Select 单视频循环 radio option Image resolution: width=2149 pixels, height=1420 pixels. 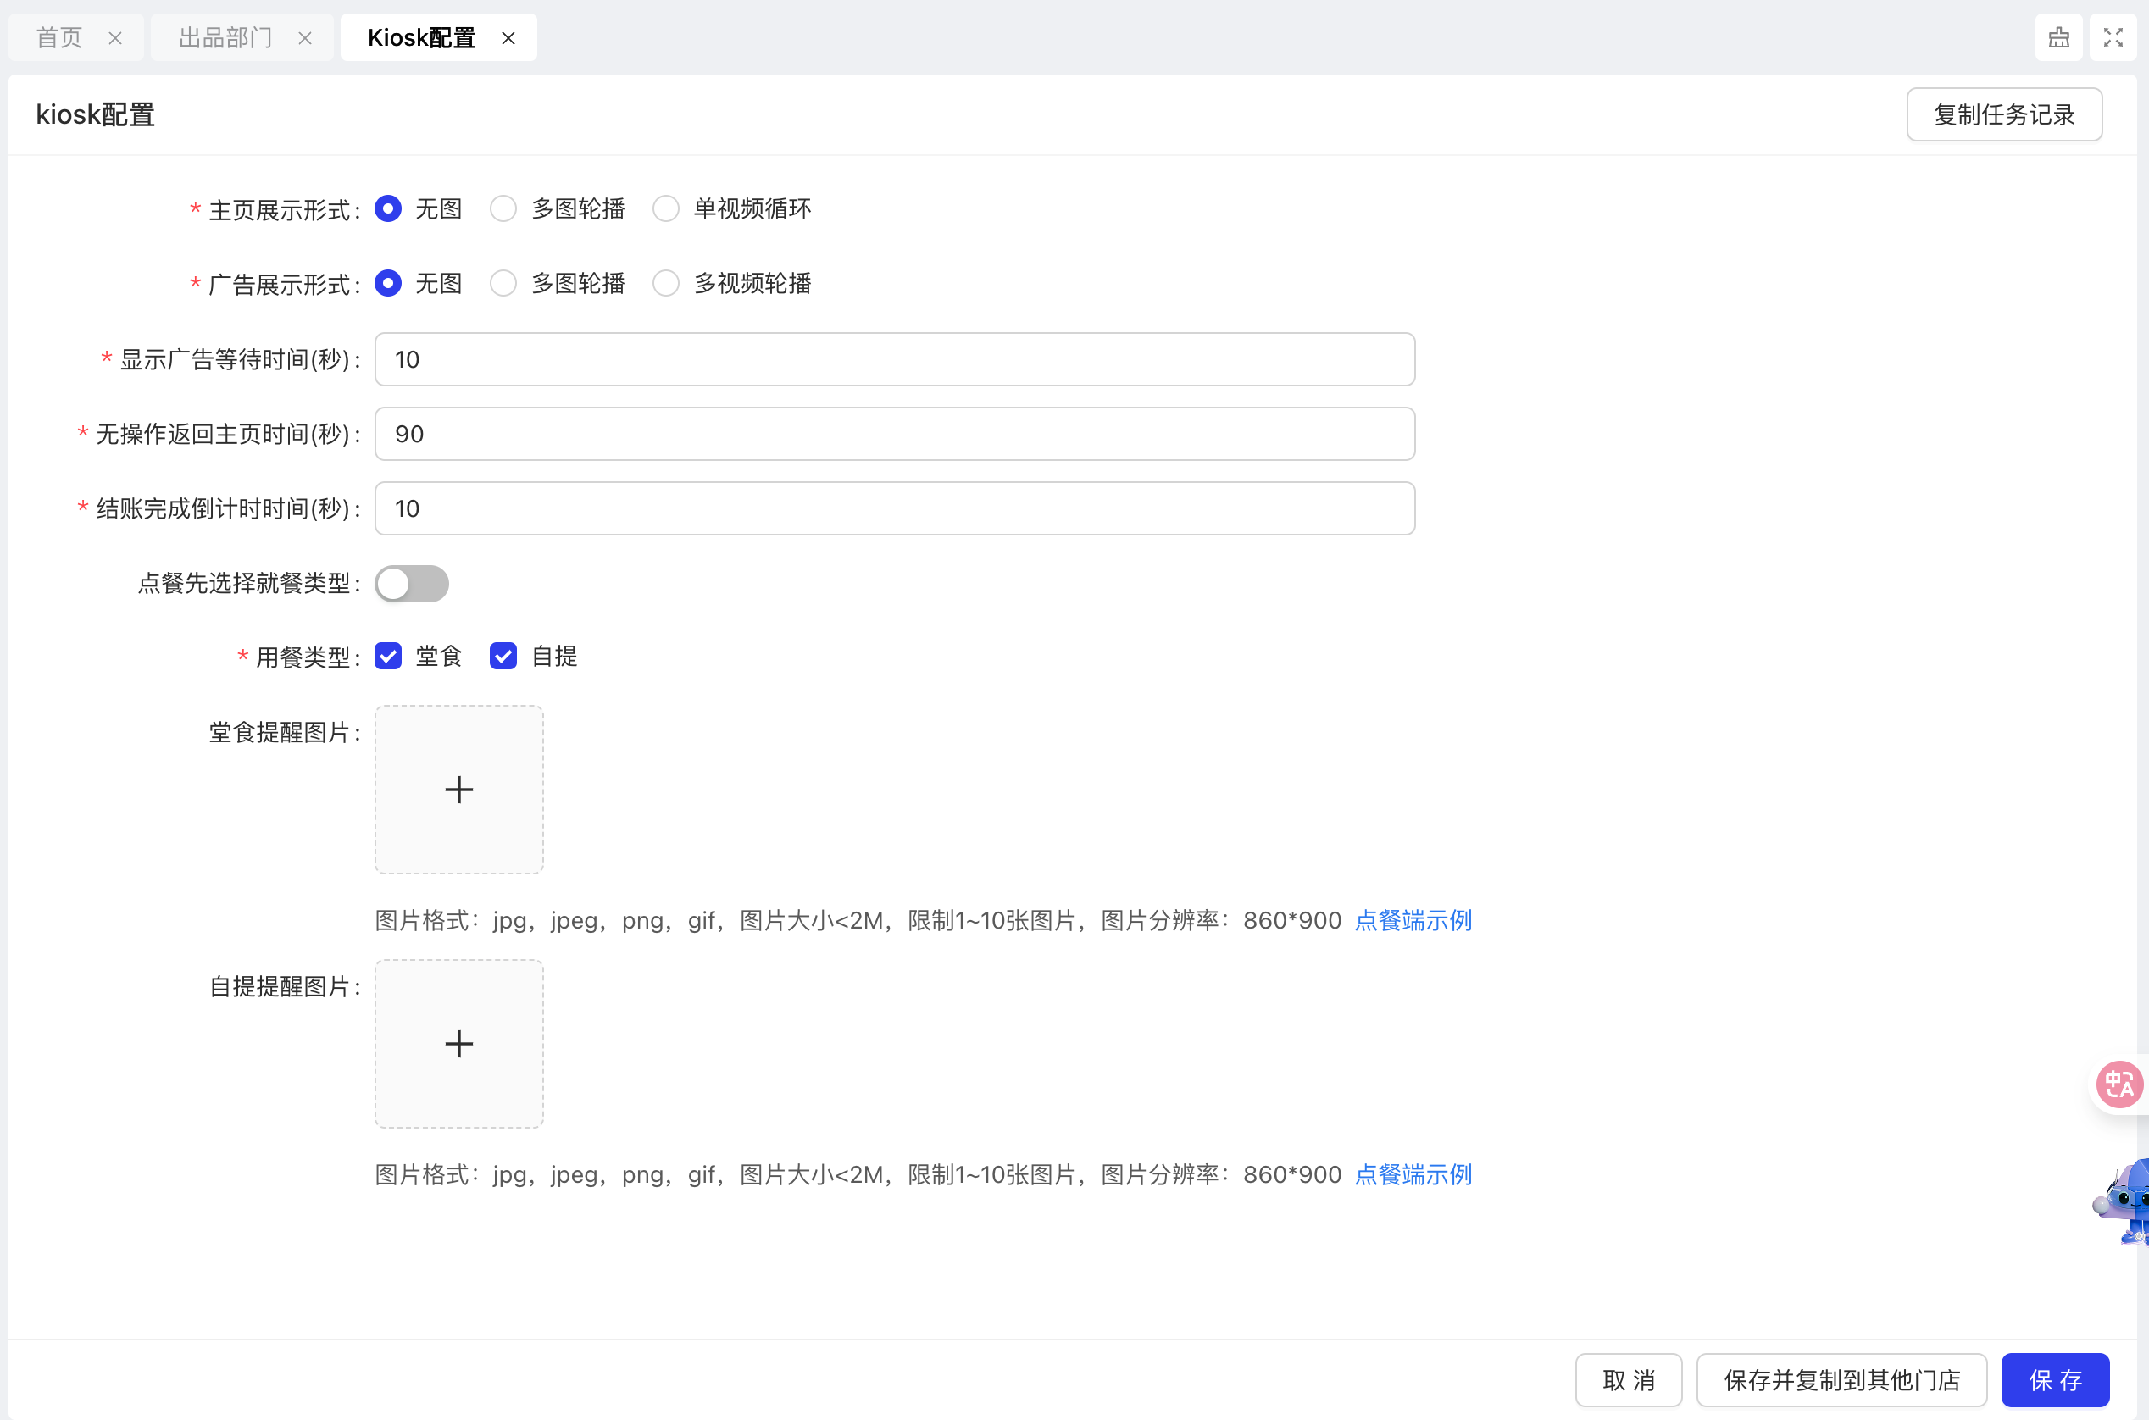[667, 209]
